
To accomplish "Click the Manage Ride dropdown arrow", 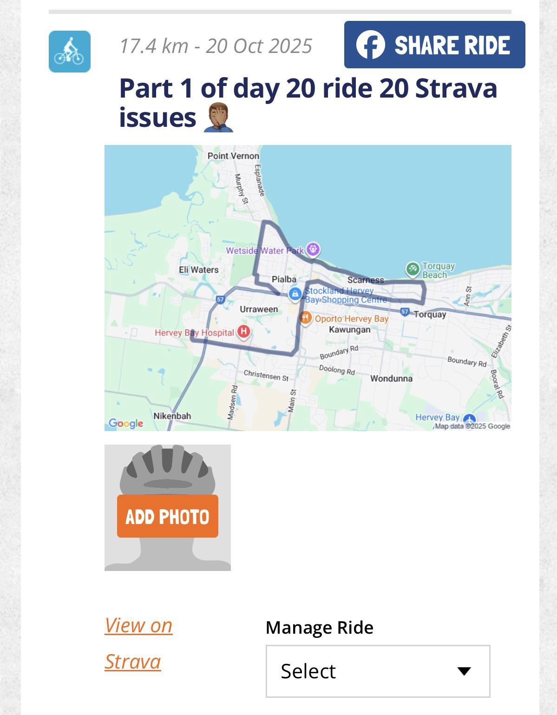I will click(x=464, y=671).
